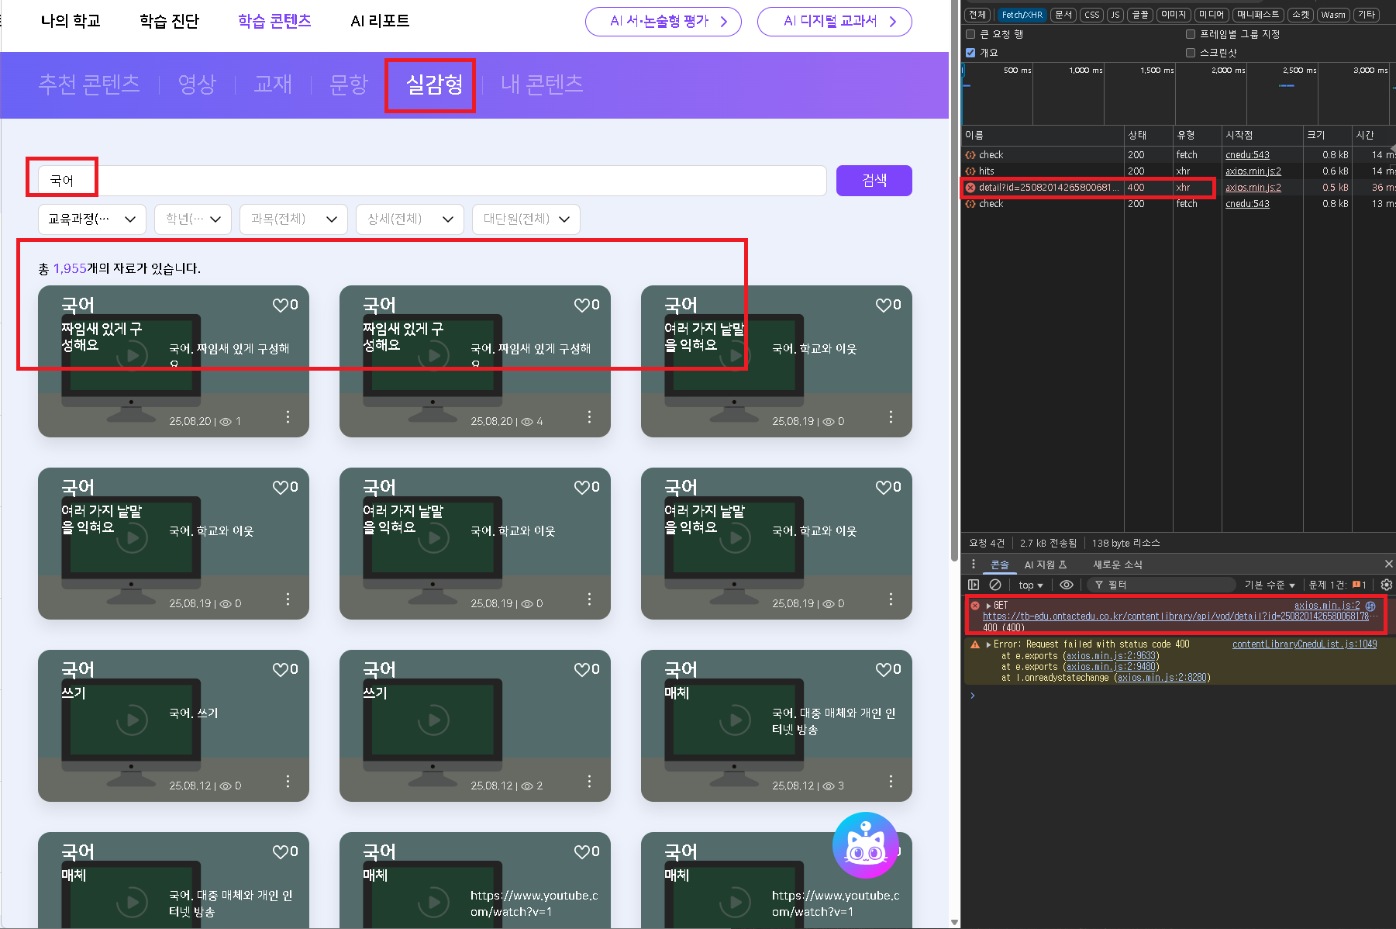Select the 전체 network filter tab
The width and height of the screenshot is (1396, 929).
click(977, 15)
